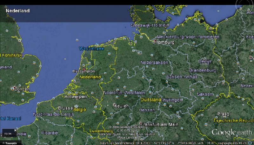Click the Keulen city marker

point(115,105)
